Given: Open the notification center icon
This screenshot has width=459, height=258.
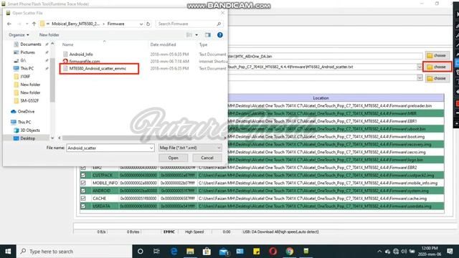Looking at the screenshot, I should [450, 252].
